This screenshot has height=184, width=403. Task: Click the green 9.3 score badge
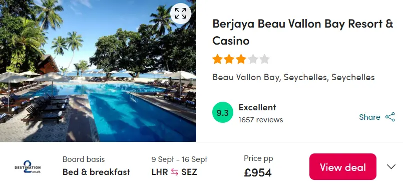click(x=223, y=112)
